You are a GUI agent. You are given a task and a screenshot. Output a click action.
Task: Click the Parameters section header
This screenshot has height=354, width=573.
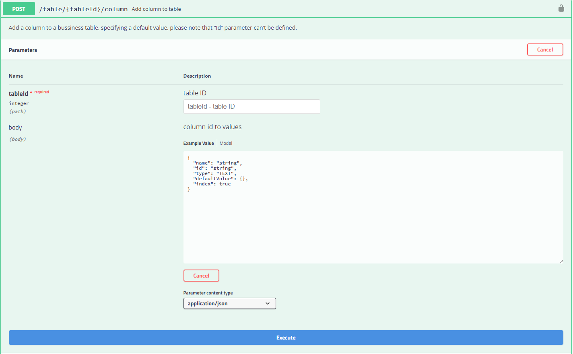23,50
